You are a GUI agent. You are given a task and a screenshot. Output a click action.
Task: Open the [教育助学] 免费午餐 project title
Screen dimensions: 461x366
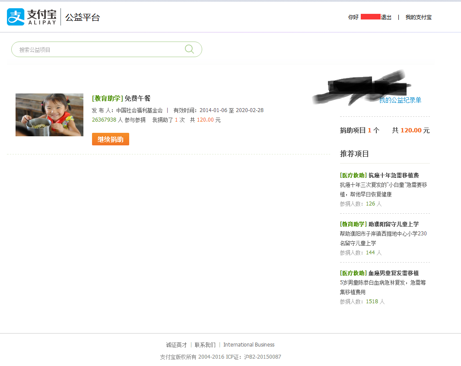[x=121, y=98]
